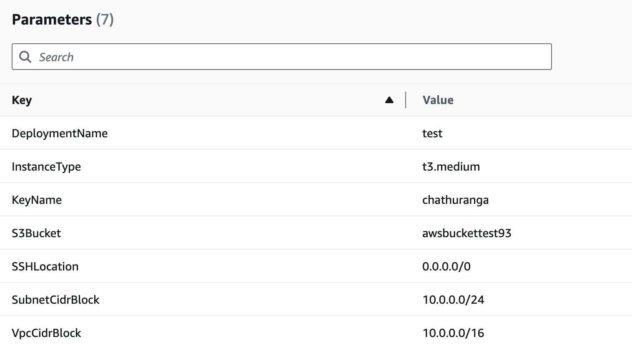632x347 pixels.
Task: Click the 10.0.0.0/16 VPC CIDR value
Action: [x=453, y=333]
